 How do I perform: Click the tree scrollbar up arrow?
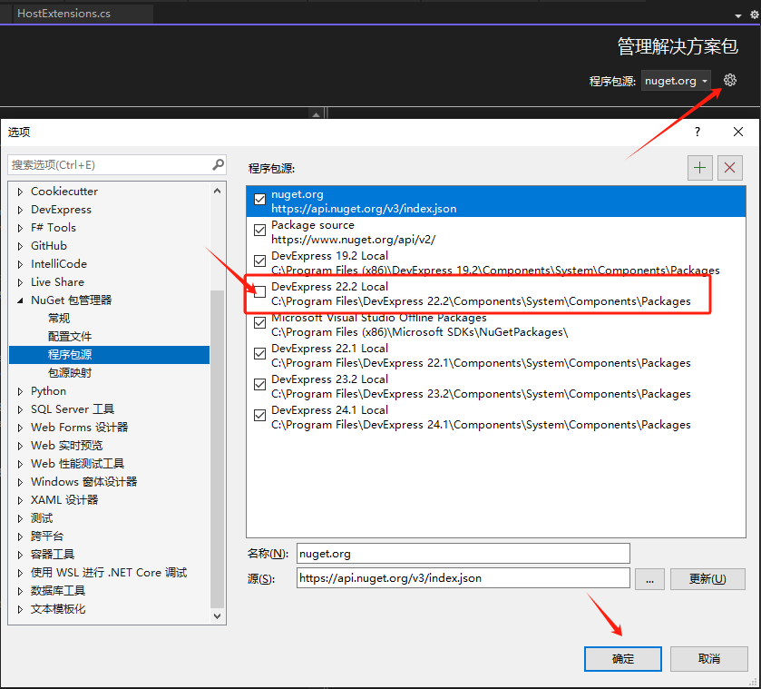click(218, 191)
